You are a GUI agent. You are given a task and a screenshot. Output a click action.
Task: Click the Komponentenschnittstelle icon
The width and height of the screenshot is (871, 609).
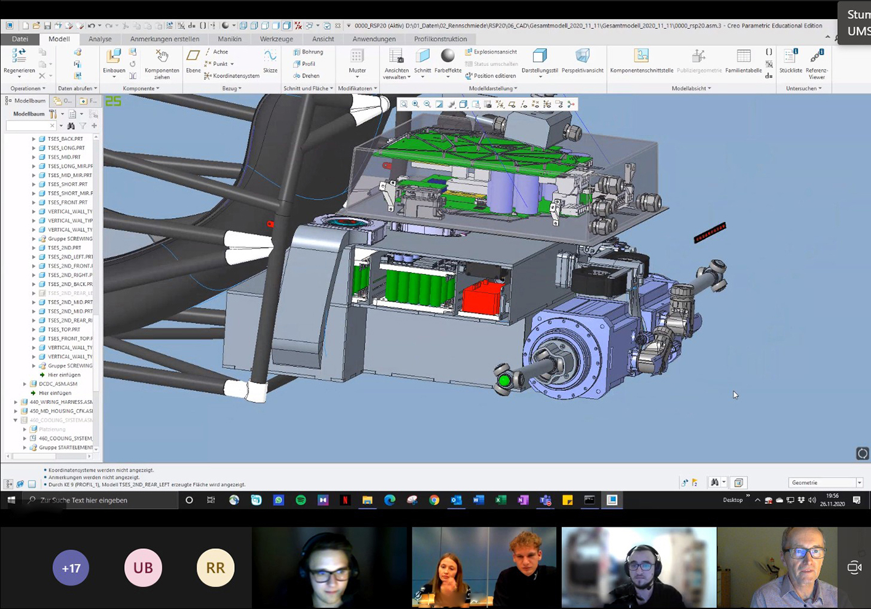click(641, 57)
